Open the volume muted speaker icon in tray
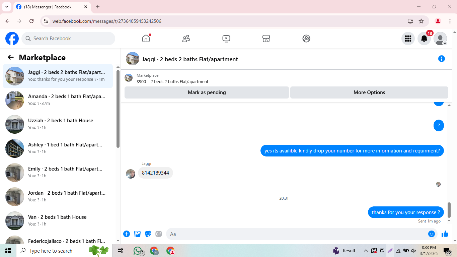This screenshot has width=457, height=257. (x=414, y=251)
